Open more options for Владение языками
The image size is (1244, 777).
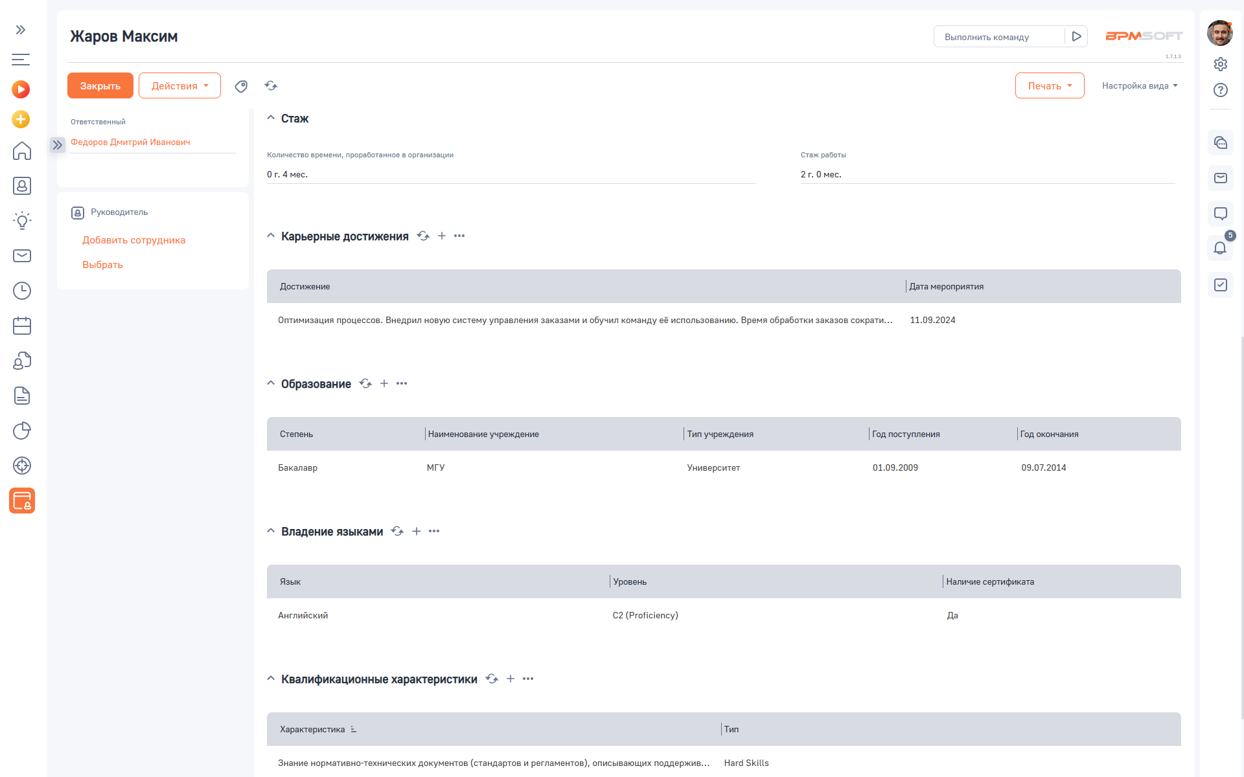pos(434,531)
